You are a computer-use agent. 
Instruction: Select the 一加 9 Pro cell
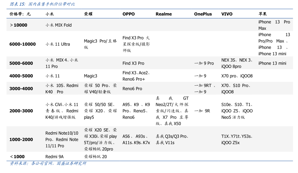point(204,63)
